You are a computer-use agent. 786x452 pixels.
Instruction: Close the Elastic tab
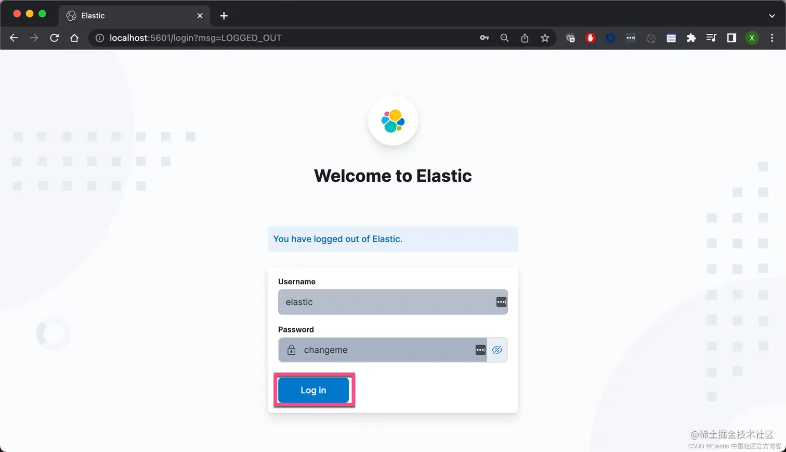[x=200, y=16]
